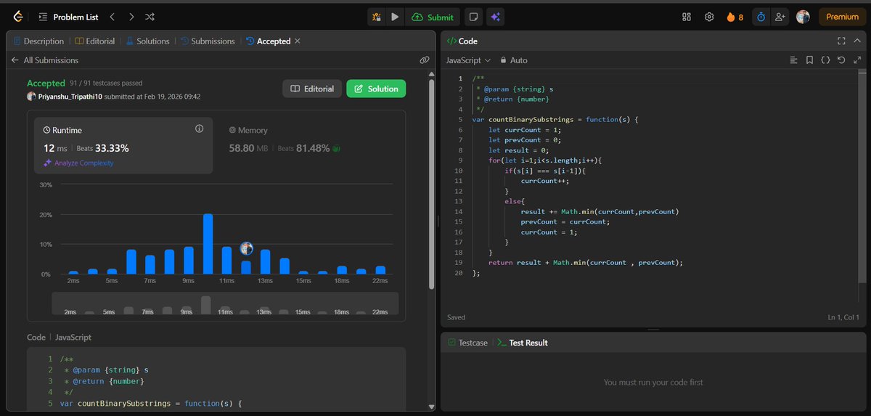The height and width of the screenshot is (416, 871).
Task: Select the Runtime stats card
Action: (123, 145)
